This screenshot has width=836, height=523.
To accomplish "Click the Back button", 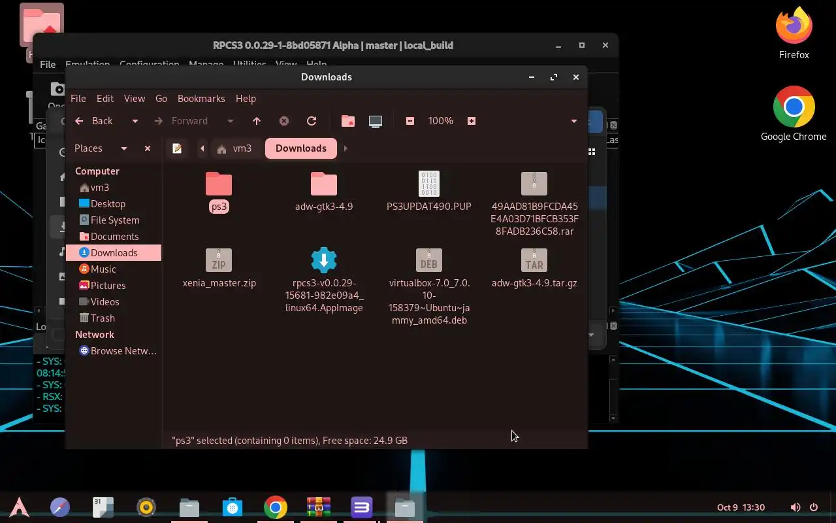I will [94, 121].
